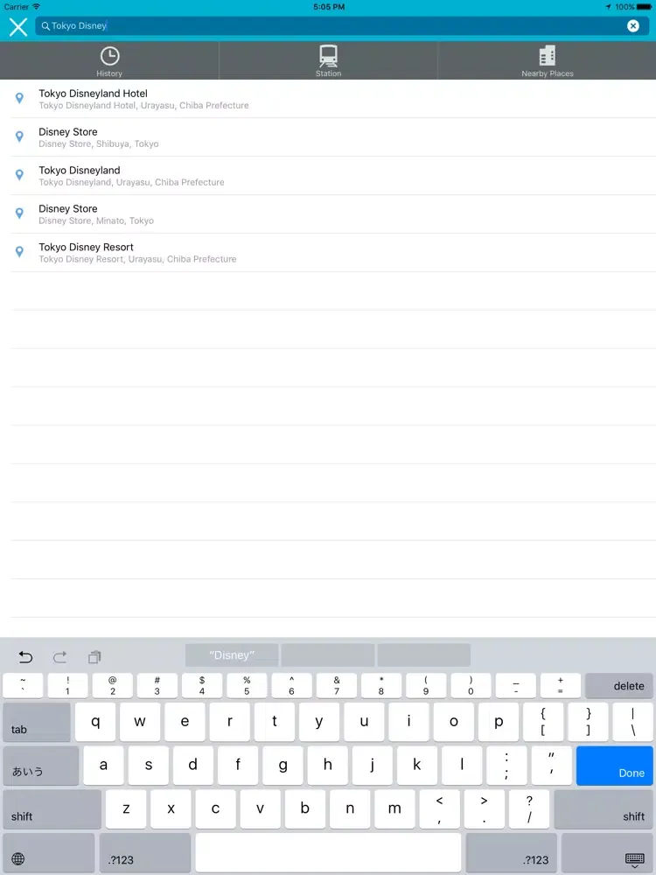The height and width of the screenshot is (875, 656).
Task: Tap the pin icon beside Tokyo Disneyland Hotel
Action: 19,98
